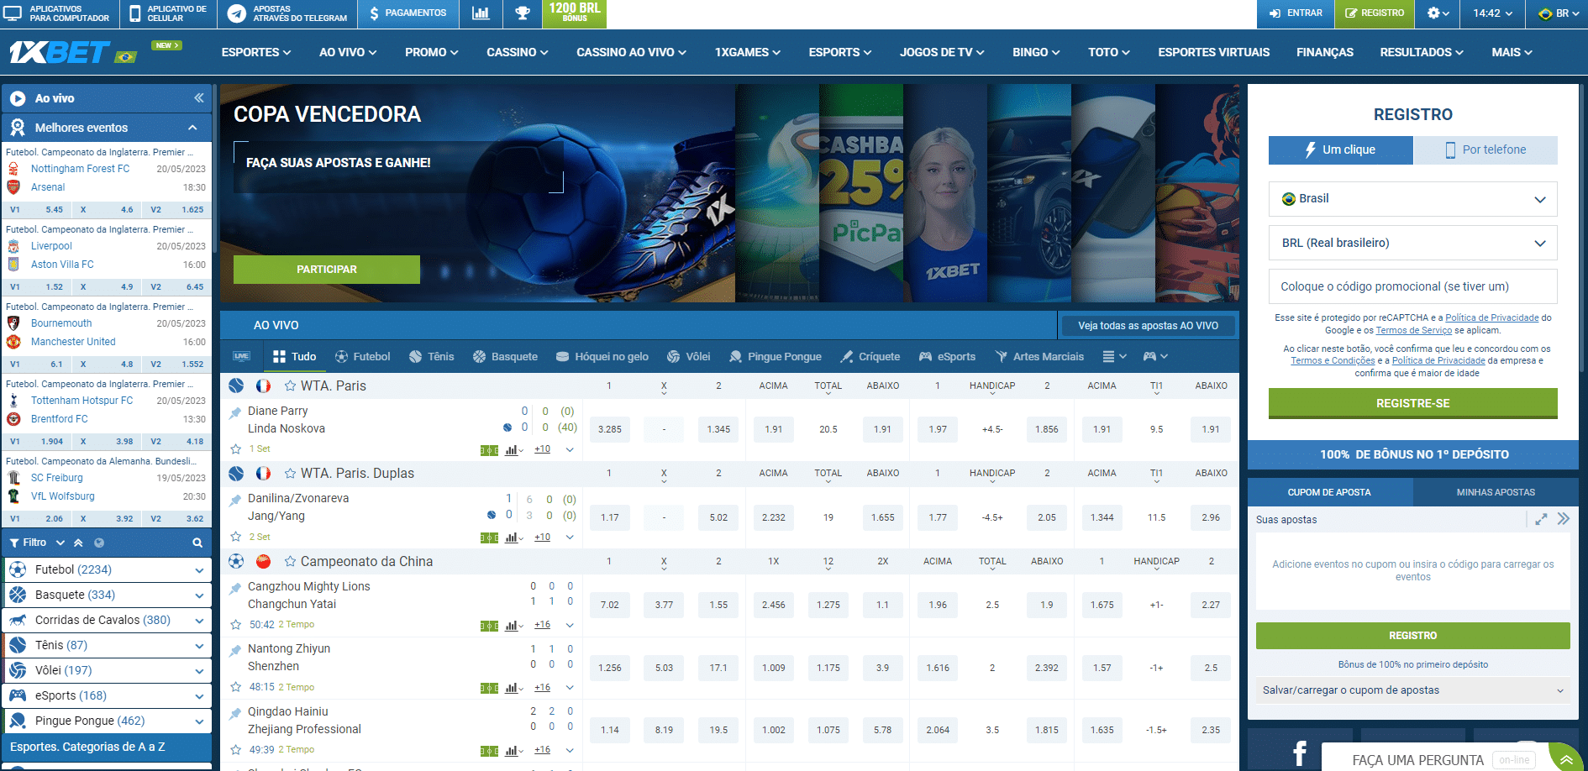Click the globe icon in the Filtro bar
This screenshot has height=771, width=1588.
click(99, 543)
